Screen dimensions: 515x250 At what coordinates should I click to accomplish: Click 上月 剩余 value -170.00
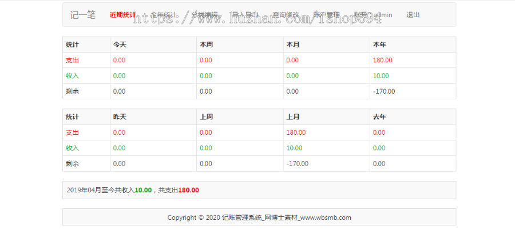(298, 163)
